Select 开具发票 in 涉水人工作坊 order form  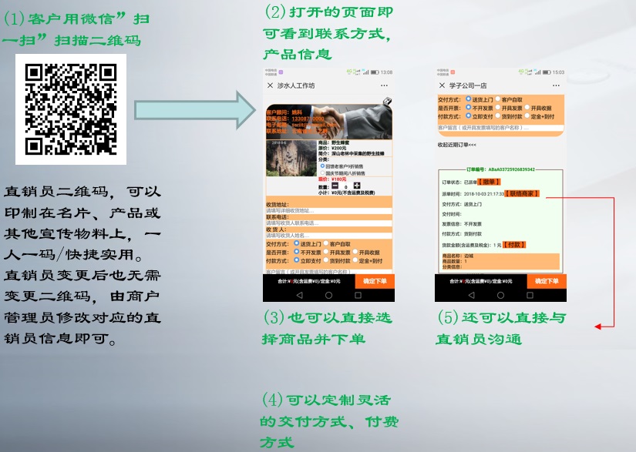tap(325, 252)
